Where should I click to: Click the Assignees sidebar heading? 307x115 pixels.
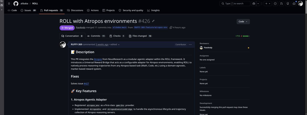(x=204, y=56)
